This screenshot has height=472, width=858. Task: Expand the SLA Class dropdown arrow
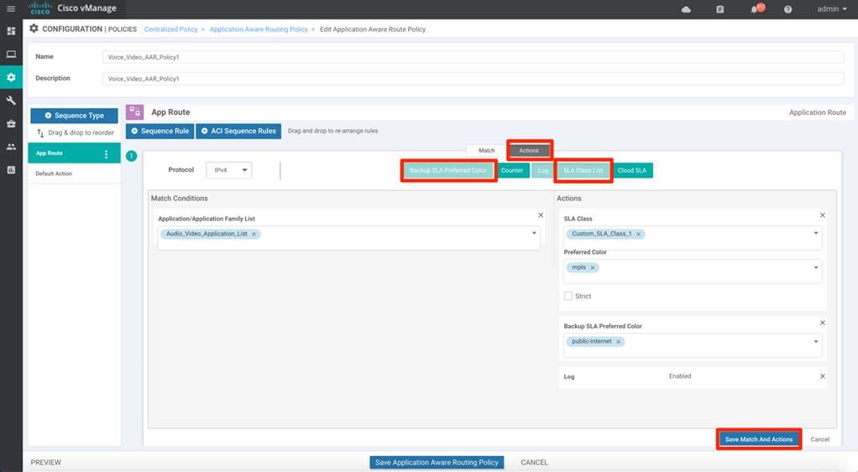coord(816,233)
